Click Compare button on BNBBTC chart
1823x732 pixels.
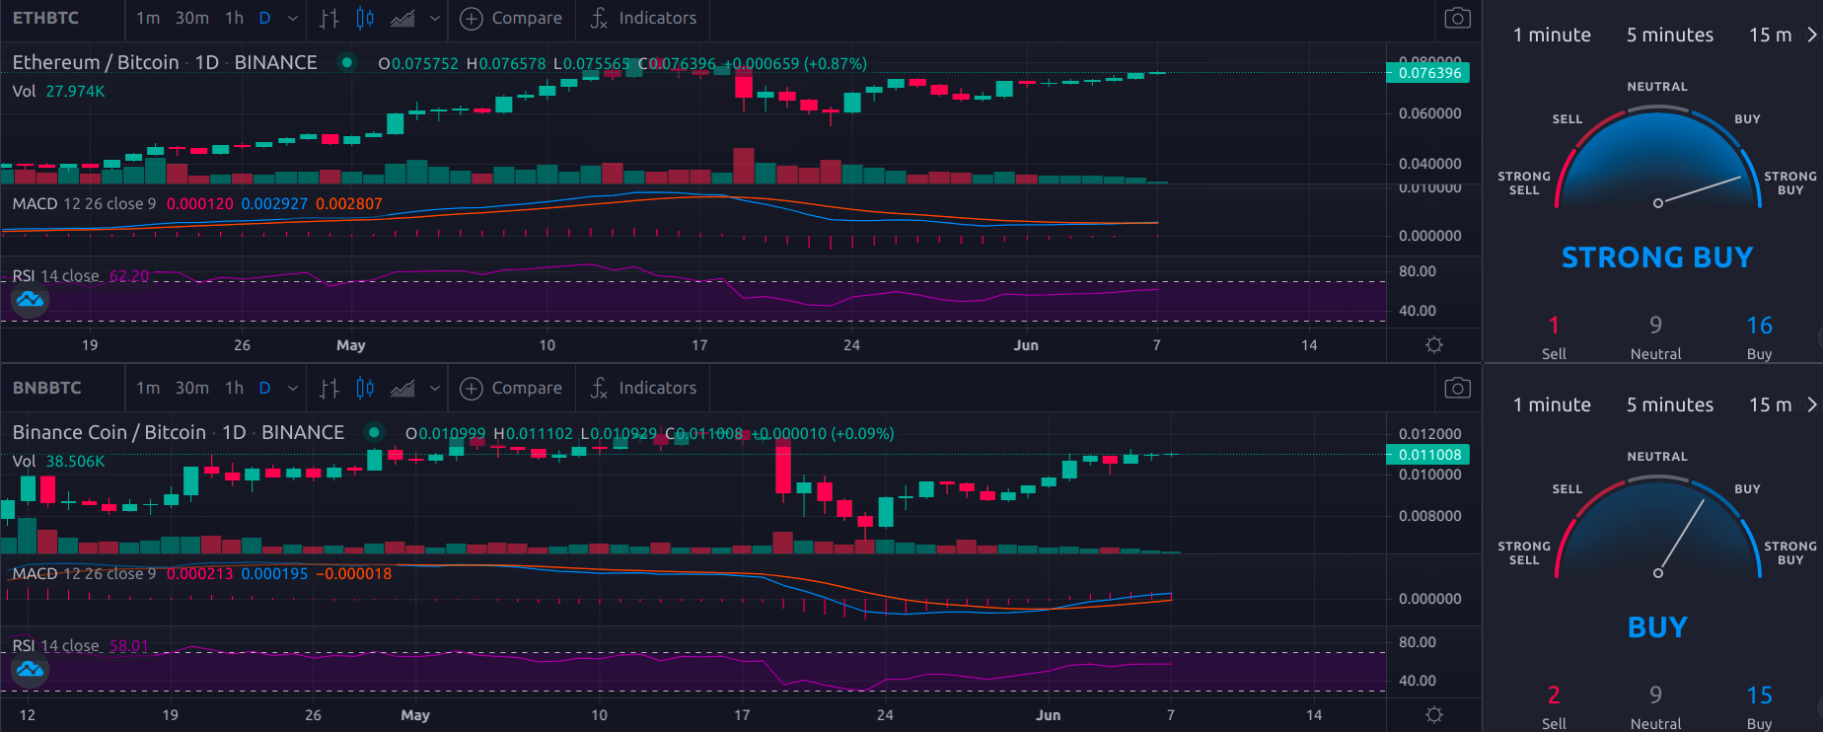[512, 388]
